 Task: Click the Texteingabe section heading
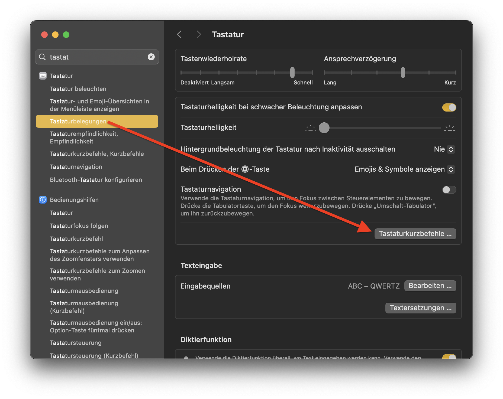tap(201, 266)
